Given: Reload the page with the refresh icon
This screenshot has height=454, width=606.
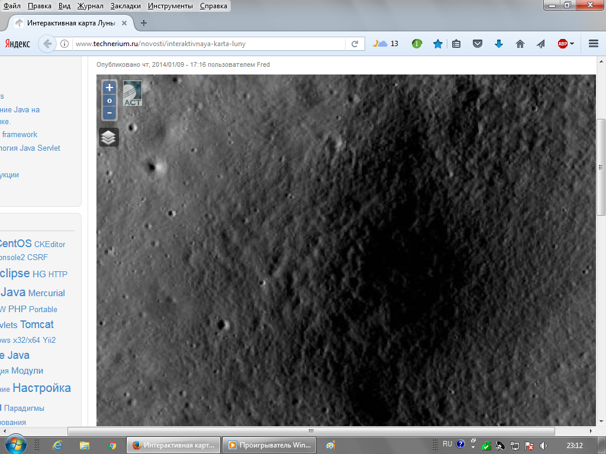Looking at the screenshot, I should tap(355, 44).
